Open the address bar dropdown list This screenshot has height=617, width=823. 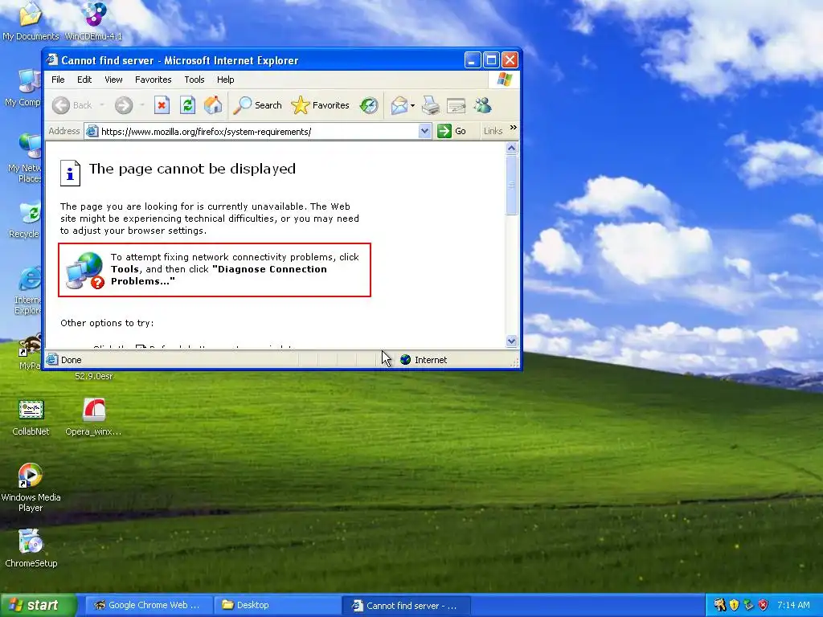click(424, 131)
